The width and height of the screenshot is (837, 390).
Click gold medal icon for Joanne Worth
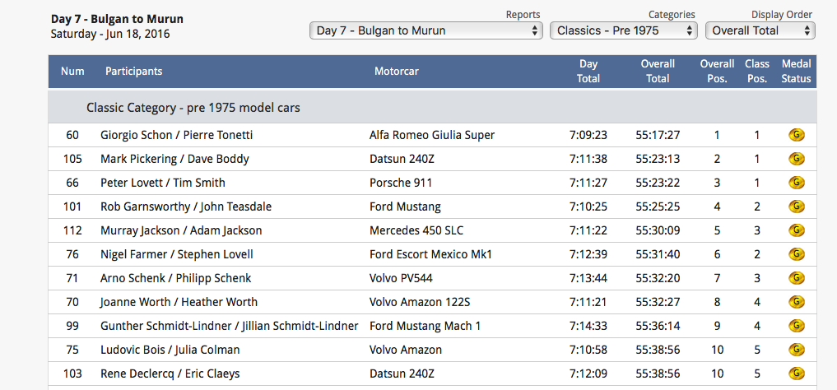(796, 302)
